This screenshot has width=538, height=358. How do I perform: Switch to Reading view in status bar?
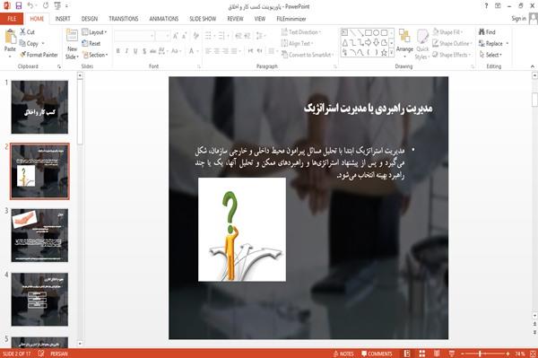pos(437,354)
